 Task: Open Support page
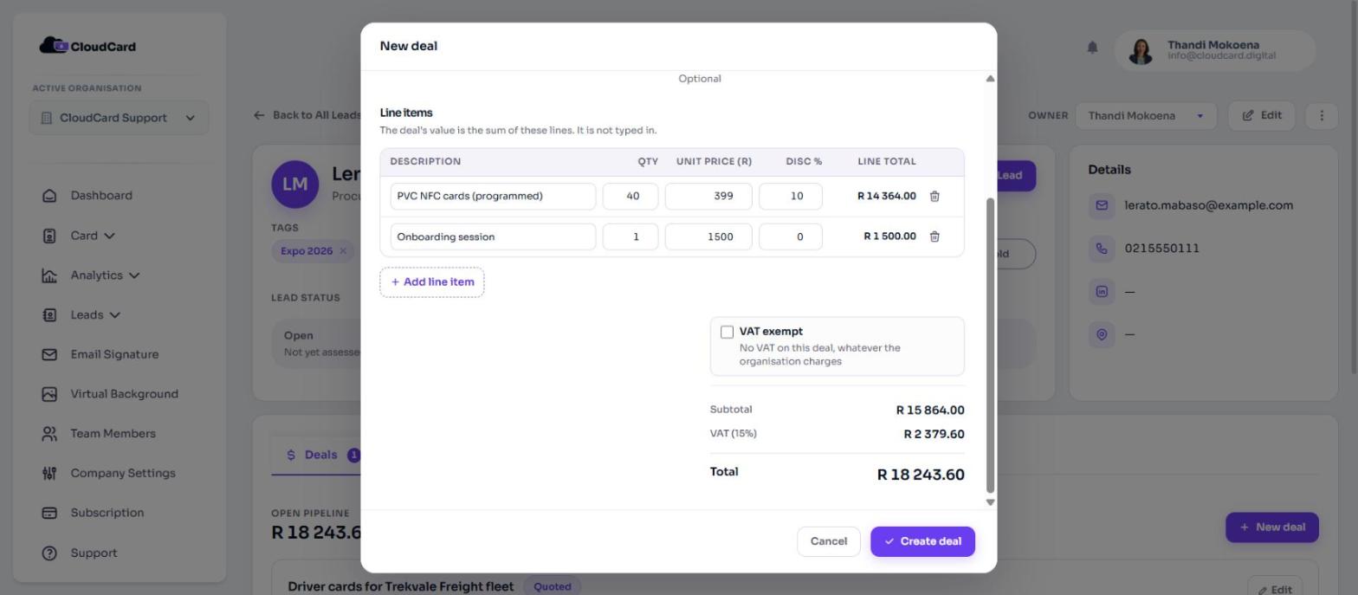[x=94, y=553]
